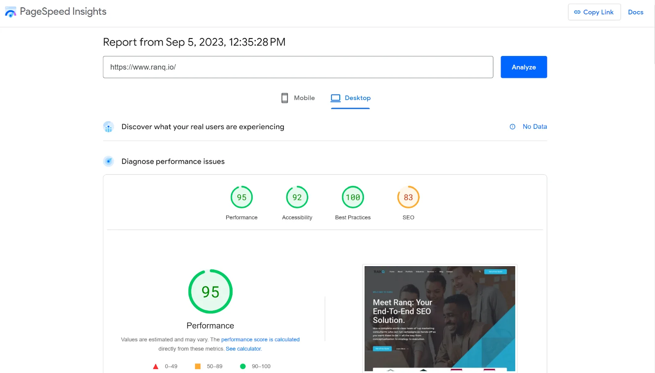Click the URL input field
The width and height of the screenshot is (655, 373).
point(298,67)
